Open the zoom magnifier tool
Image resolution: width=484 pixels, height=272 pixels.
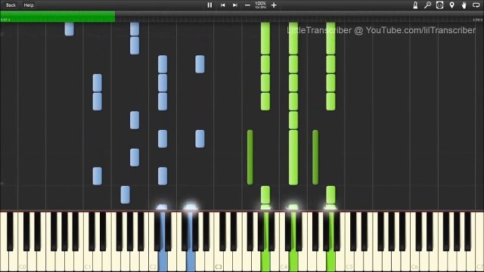(427, 5)
